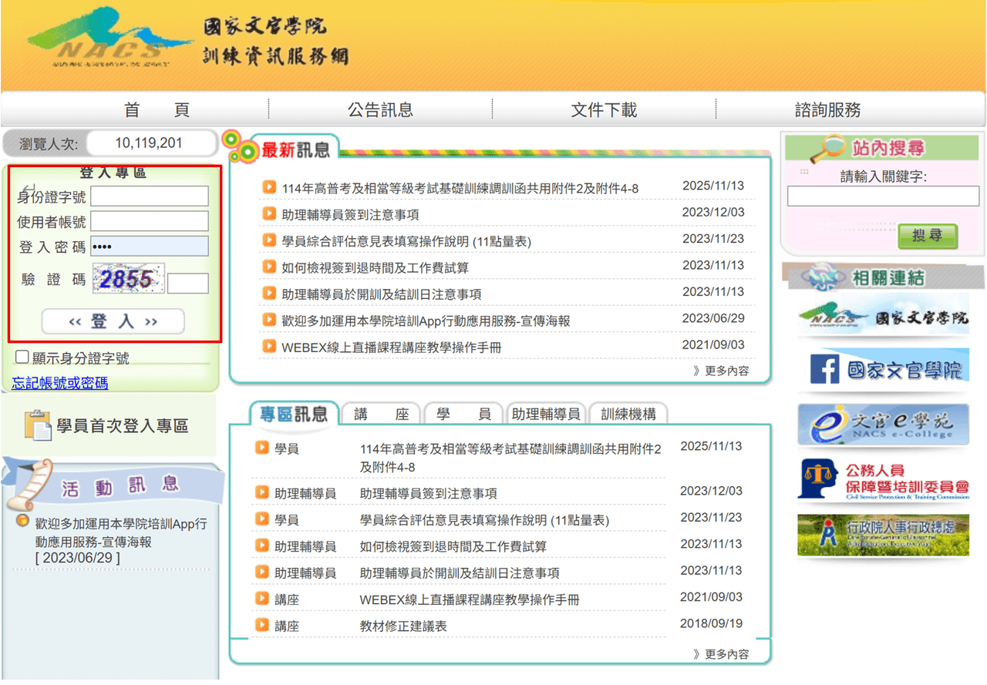Open 專區訊息 講座 WEBEX線上直播 entry
This screenshot has height=685, width=987.
click(x=469, y=599)
